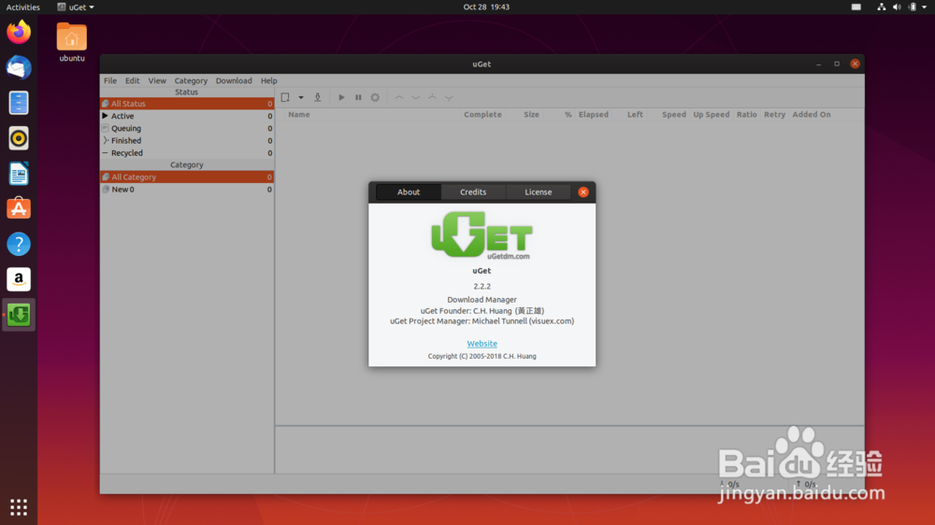
Task: Switch to the About tab
Action: point(409,192)
